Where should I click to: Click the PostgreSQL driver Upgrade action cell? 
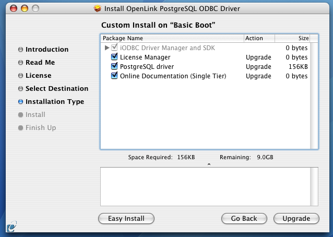(x=258, y=67)
